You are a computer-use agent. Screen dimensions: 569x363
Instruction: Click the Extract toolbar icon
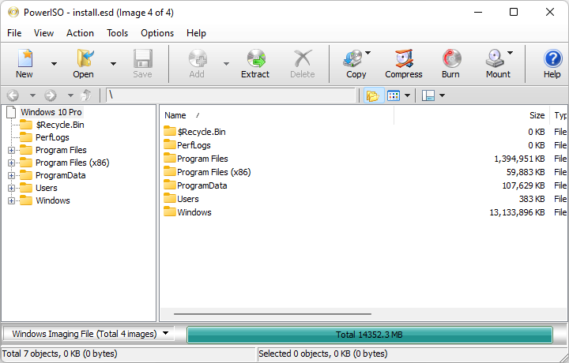[255, 63]
